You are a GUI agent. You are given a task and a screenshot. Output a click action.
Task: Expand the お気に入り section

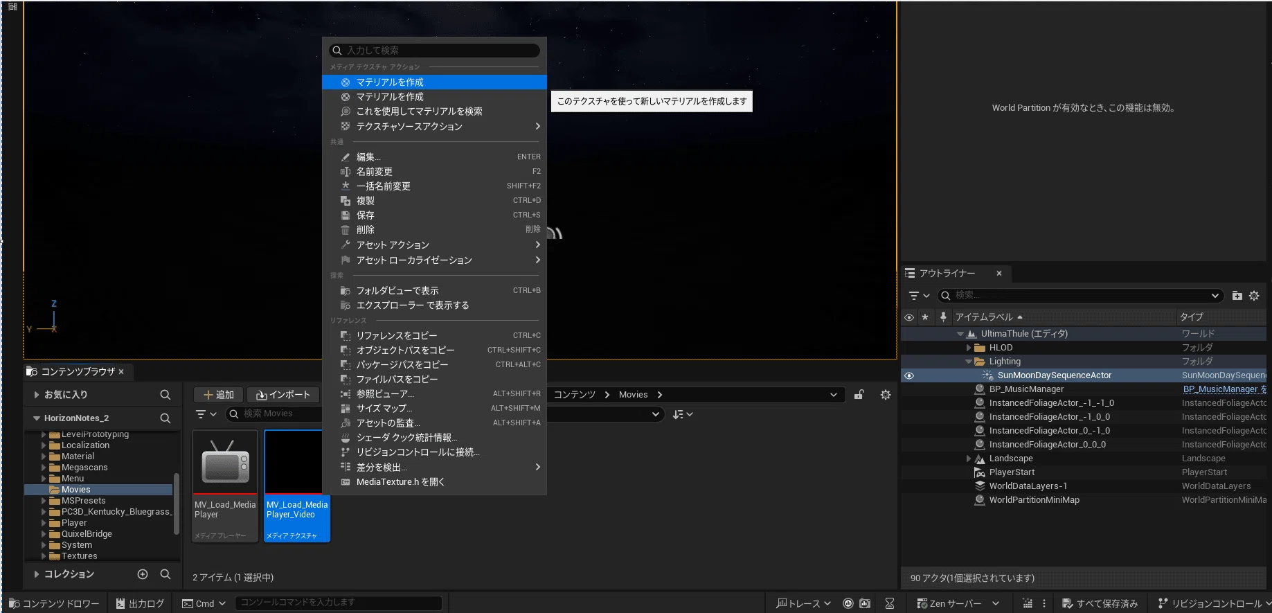click(37, 395)
